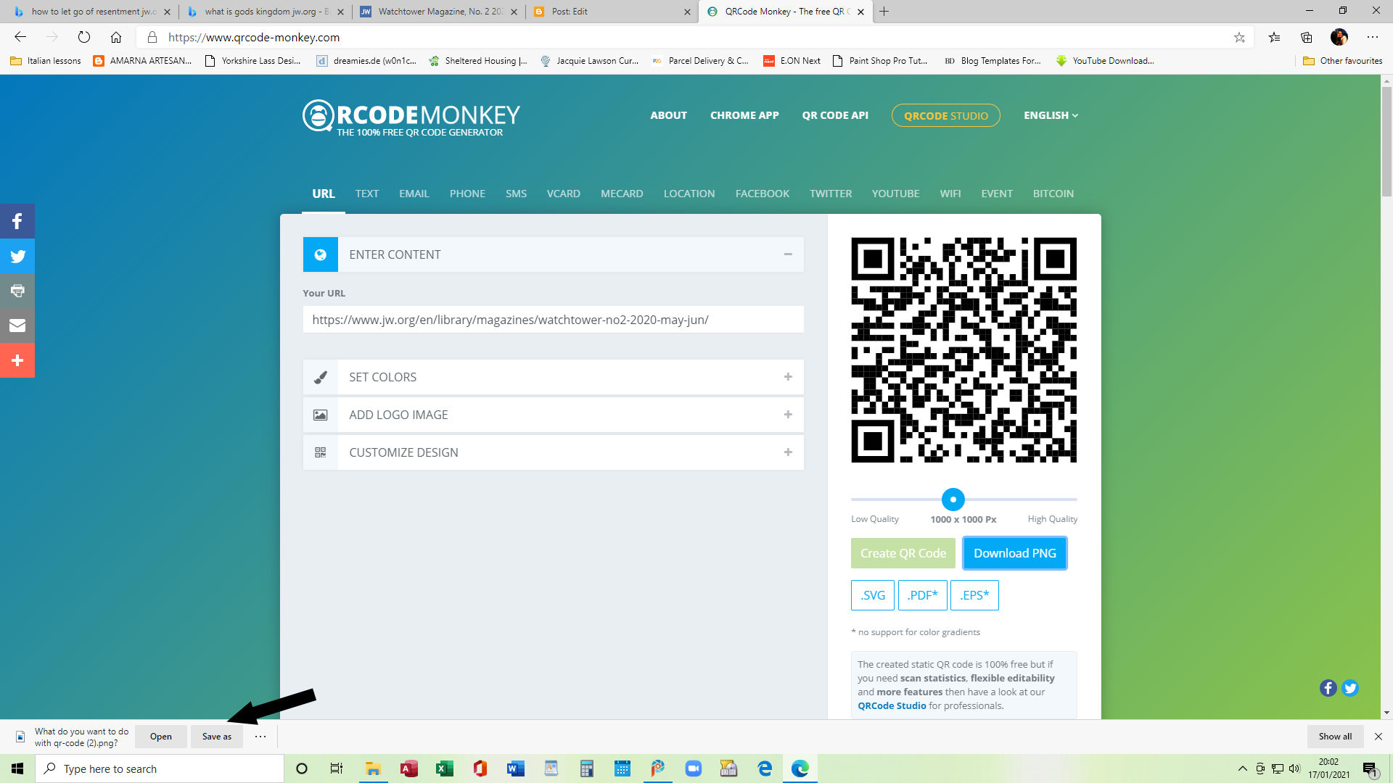Select the paintbrush icon next to SET COLORS
1393x783 pixels.
coord(320,377)
